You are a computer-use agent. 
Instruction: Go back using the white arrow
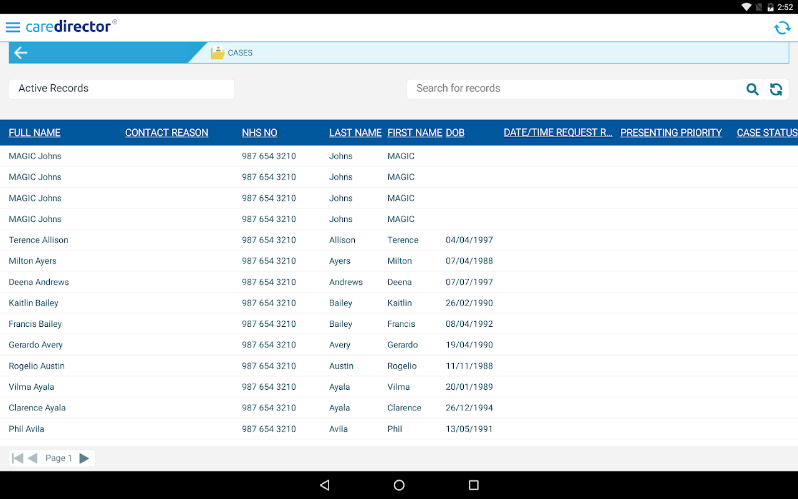tap(21, 53)
